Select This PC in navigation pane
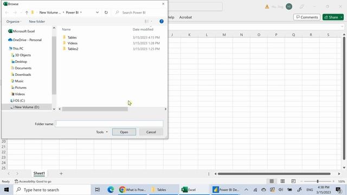This screenshot has width=347, height=195. click(18, 48)
